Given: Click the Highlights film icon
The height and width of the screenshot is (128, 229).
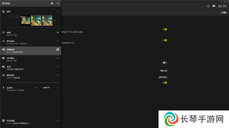Looking at the screenshot, I should click(4, 67).
